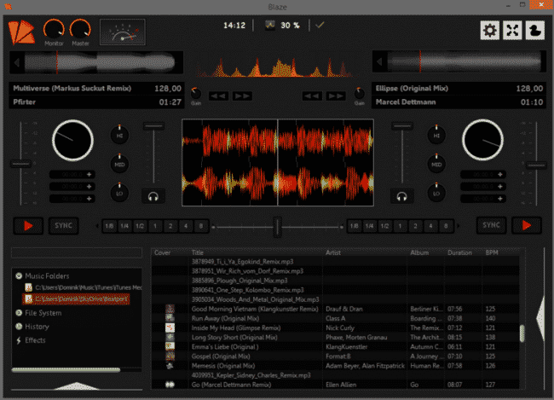The height and width of the screenshot is (400, 554).
Task: Click the yellow duck icon
Action: coord(536,31)
